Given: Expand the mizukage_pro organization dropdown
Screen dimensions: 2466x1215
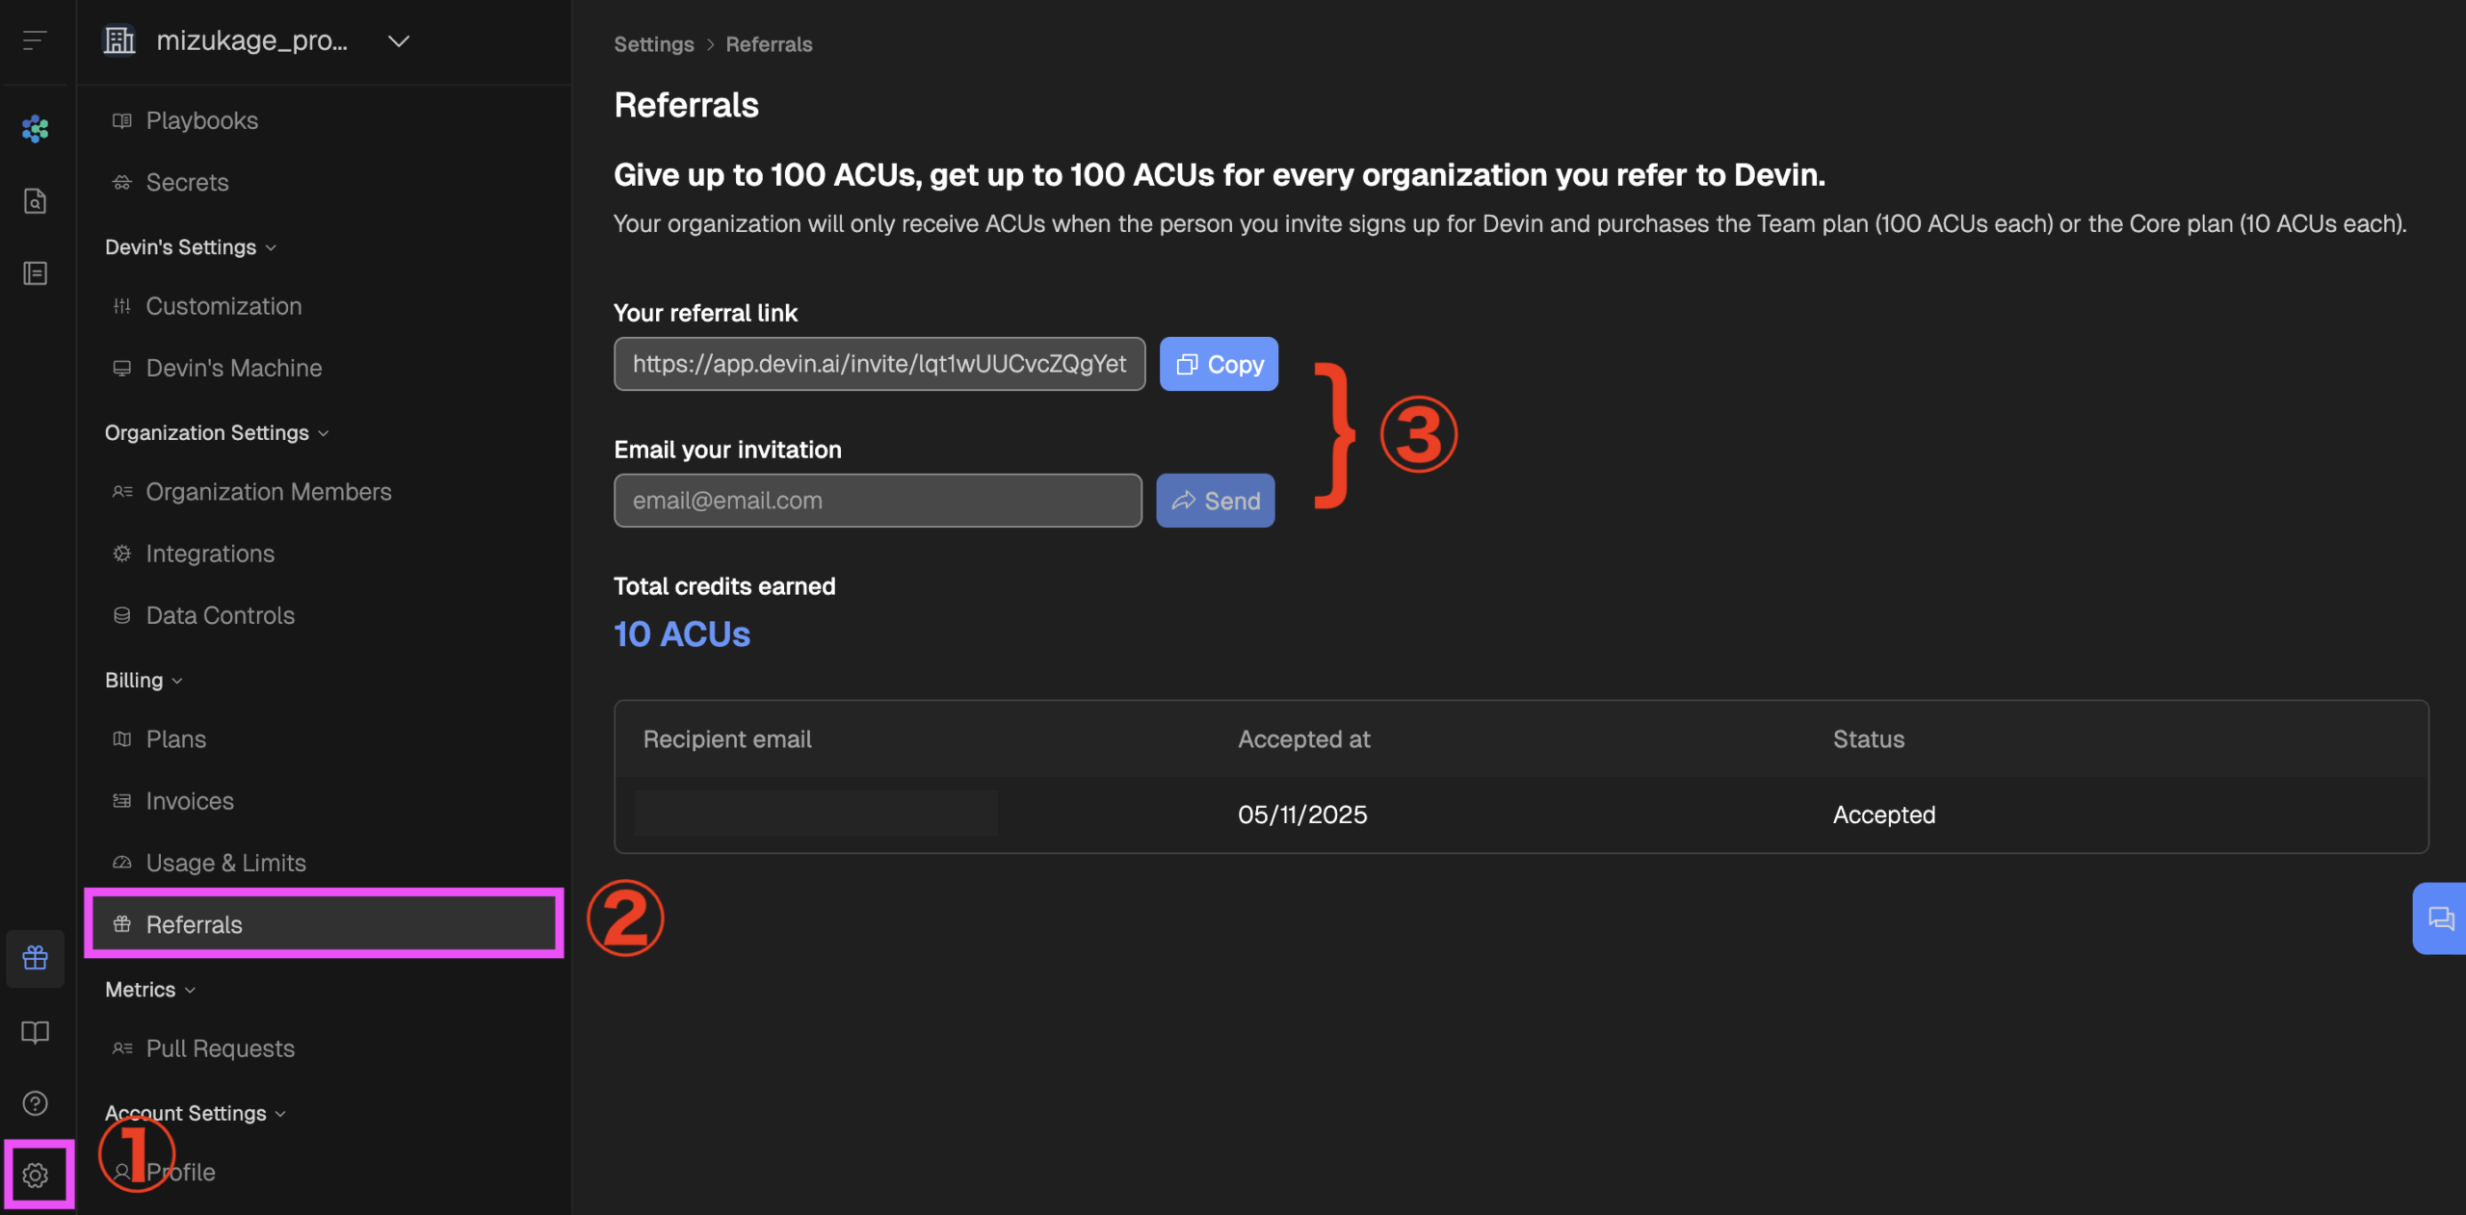Looking at the screenshot, I should click(398, 40).
